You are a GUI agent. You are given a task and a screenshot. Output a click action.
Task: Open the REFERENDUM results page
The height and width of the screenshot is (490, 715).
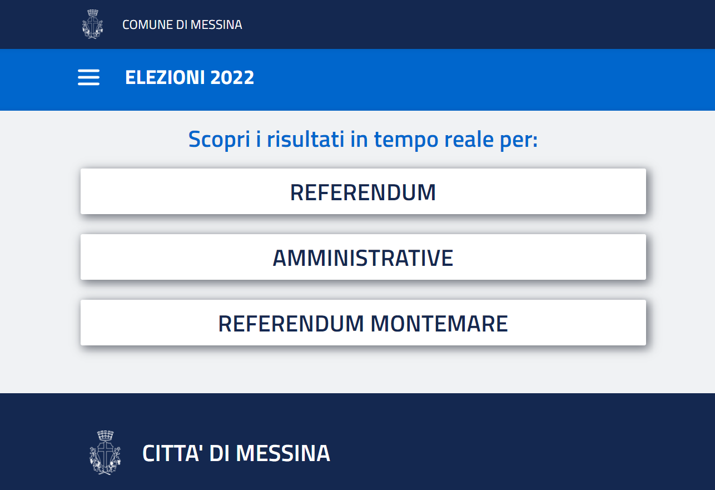point(363,191)
